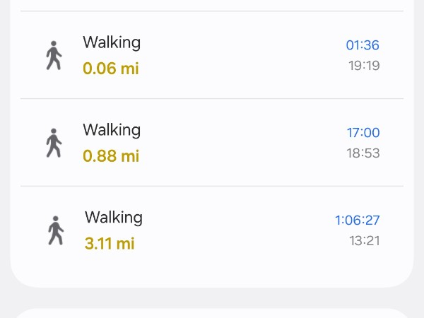Screen dimensions: 424x318
Task: Click the empty card area below the 3.11 mi walk
Action: 212,272
